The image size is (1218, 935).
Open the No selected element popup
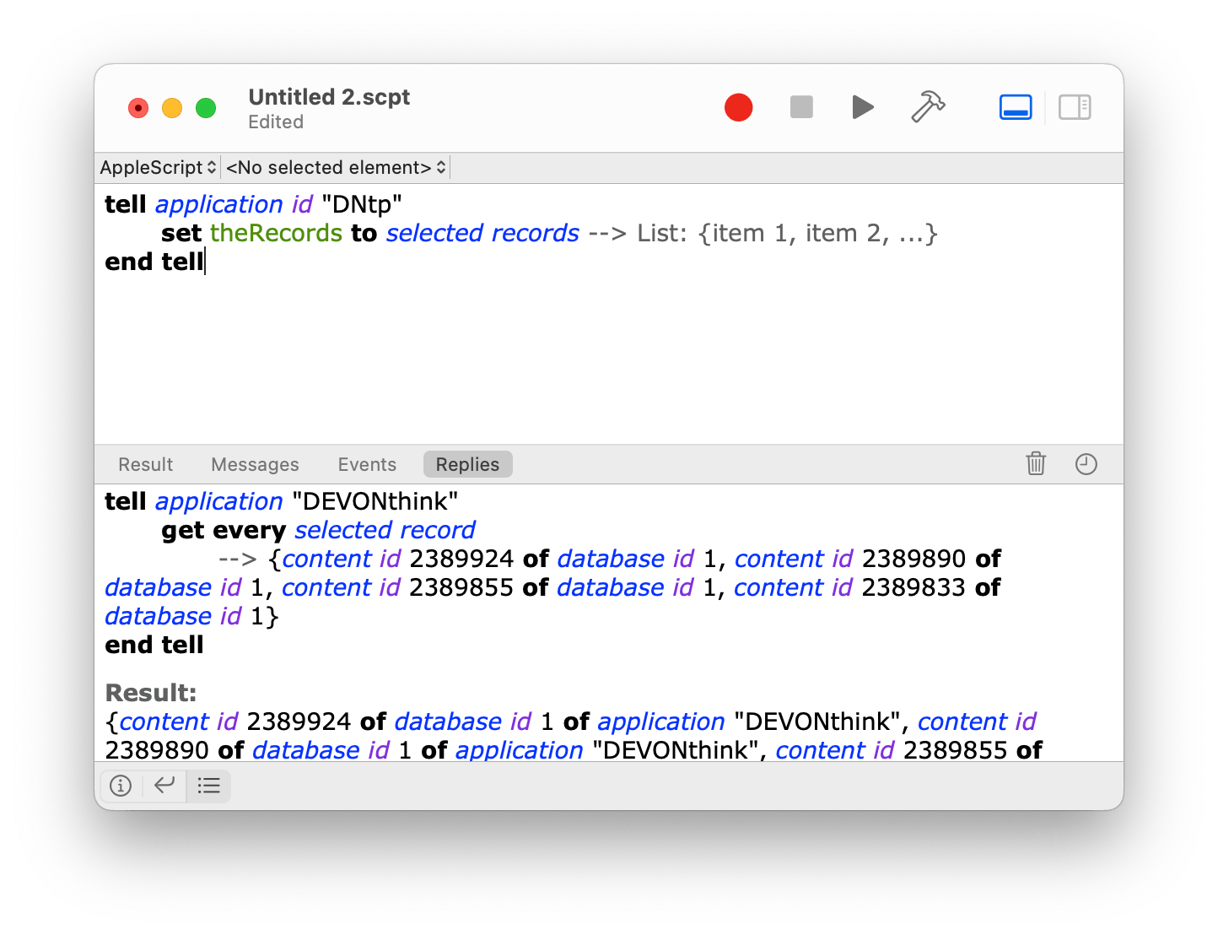coord(336,168)
